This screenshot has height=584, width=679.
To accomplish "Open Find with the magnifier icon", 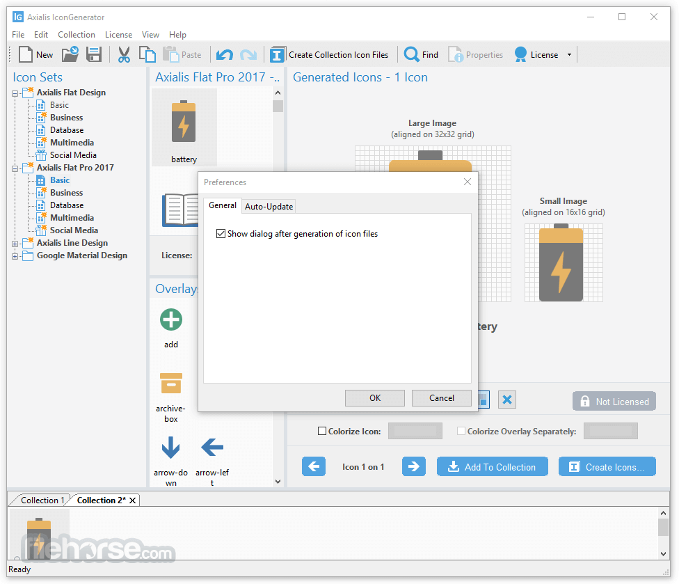I will (x=411, y=54).
